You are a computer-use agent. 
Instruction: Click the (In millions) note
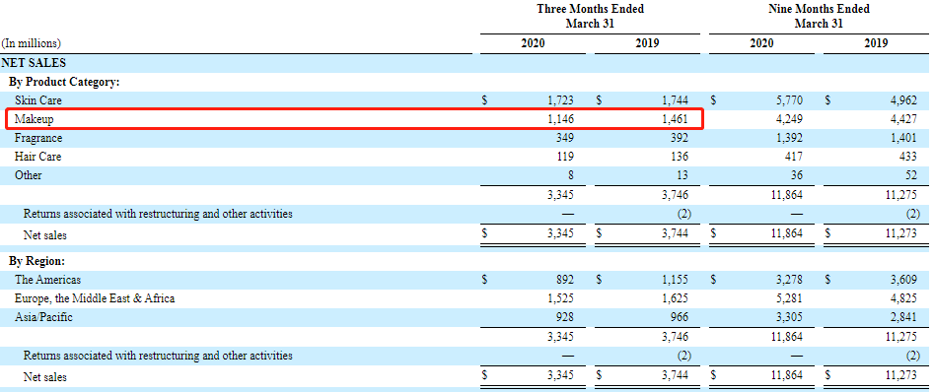click(x=31, y=43)
